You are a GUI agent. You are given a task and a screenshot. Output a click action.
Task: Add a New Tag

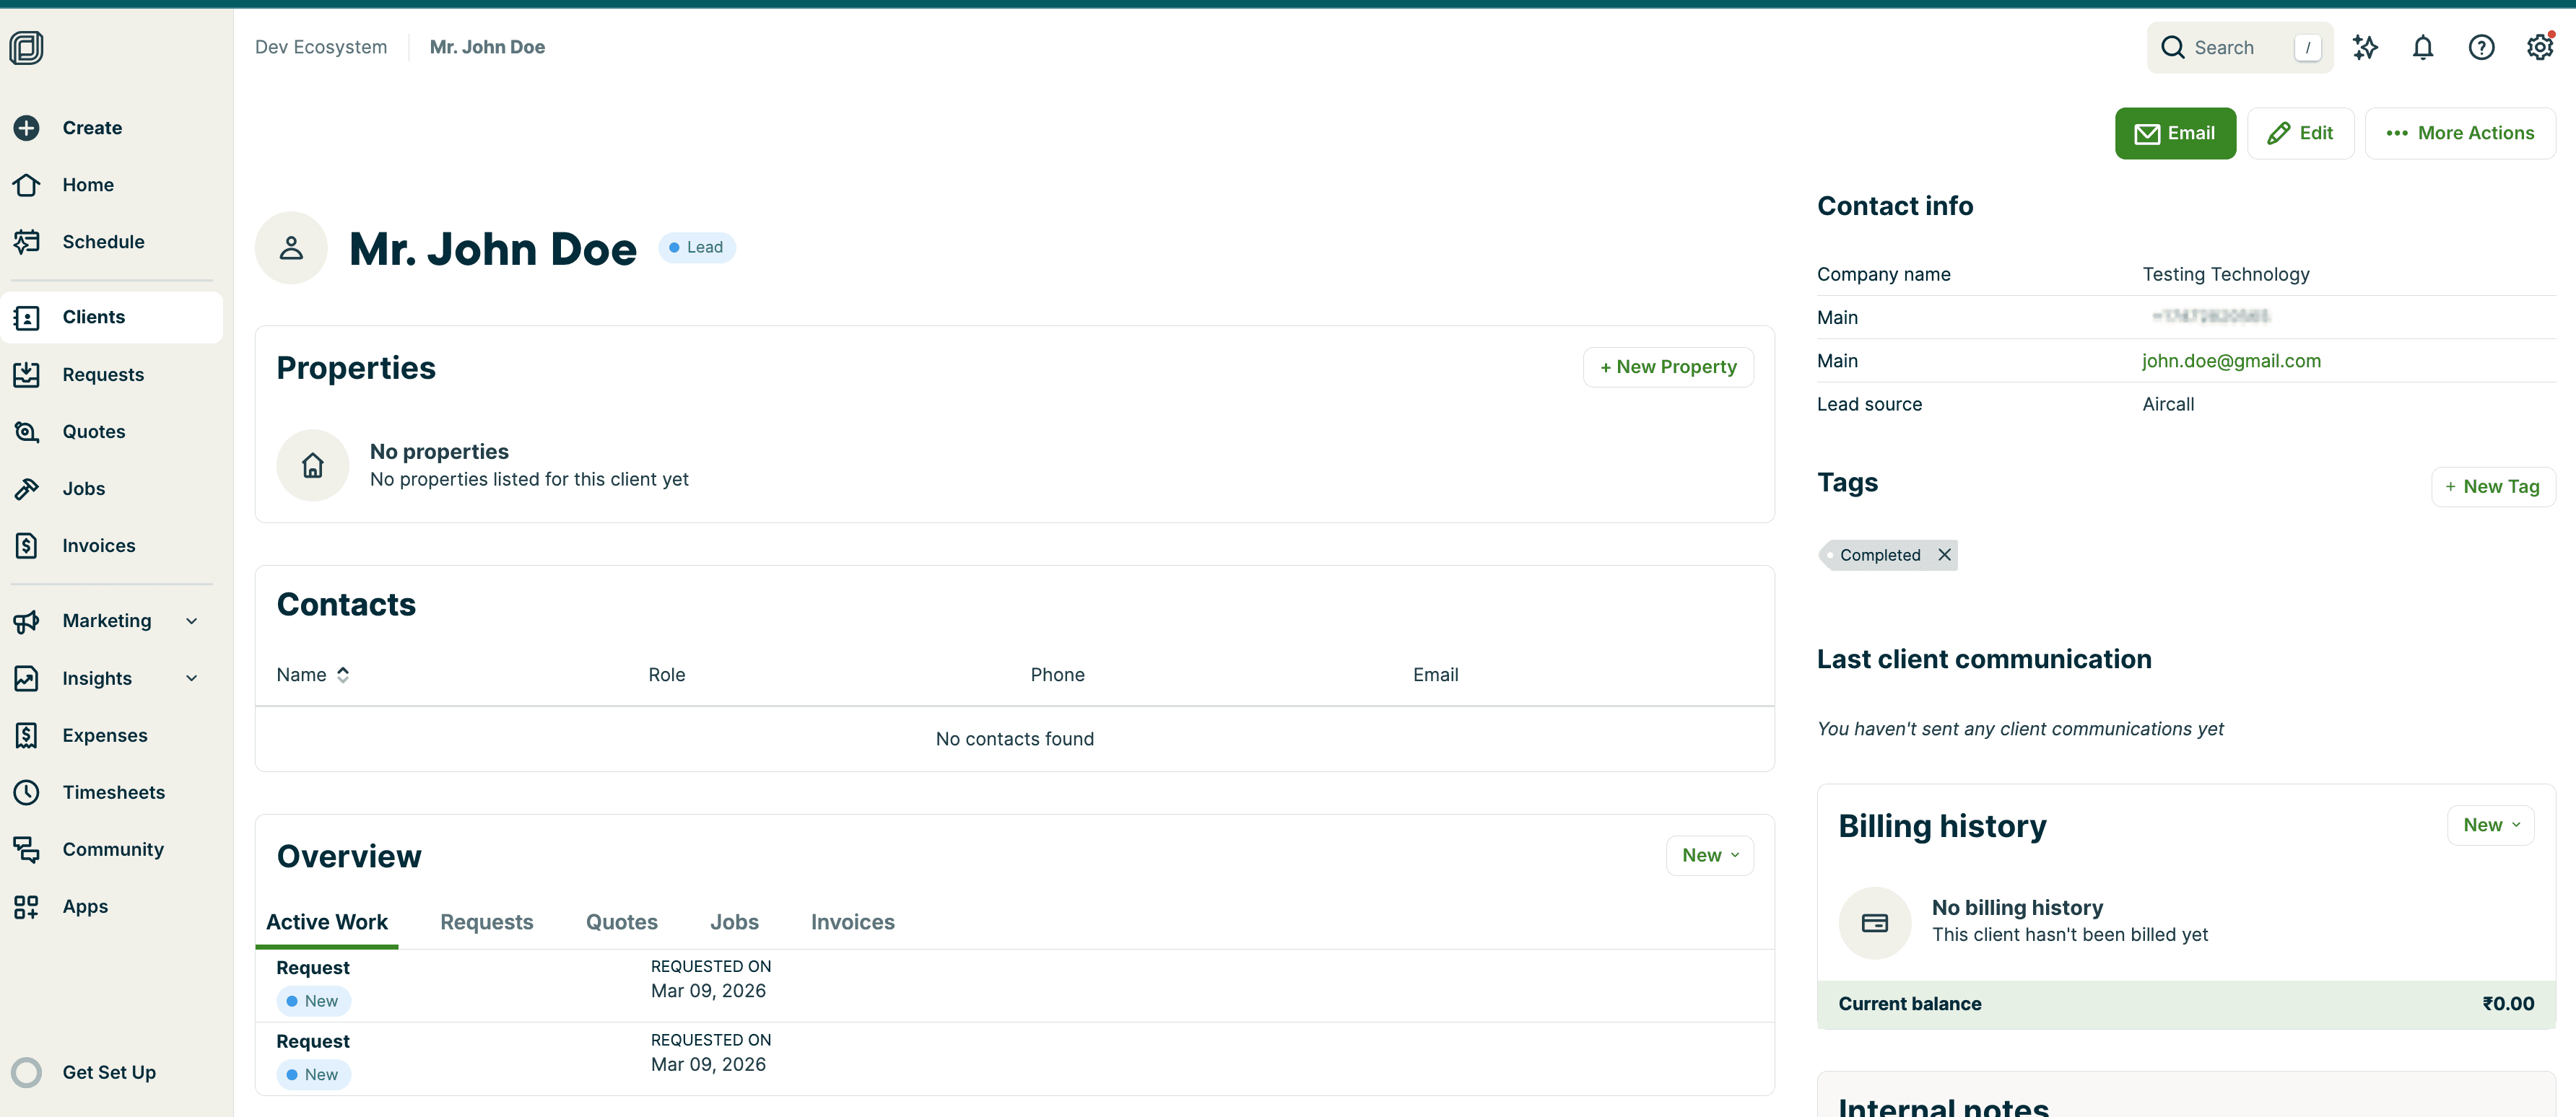[x=2492, y=486]
